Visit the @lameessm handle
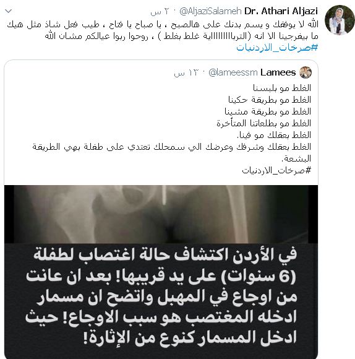Screen dimensions: 355x359 point(233,72)
